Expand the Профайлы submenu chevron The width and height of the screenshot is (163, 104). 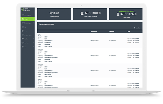[x=34, y=39]
